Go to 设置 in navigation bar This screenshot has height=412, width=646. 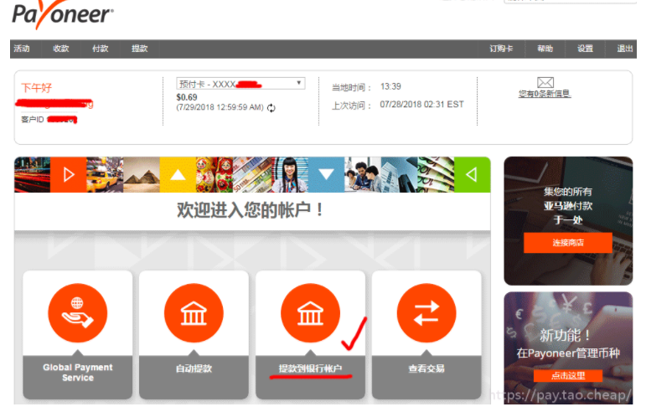585,49
